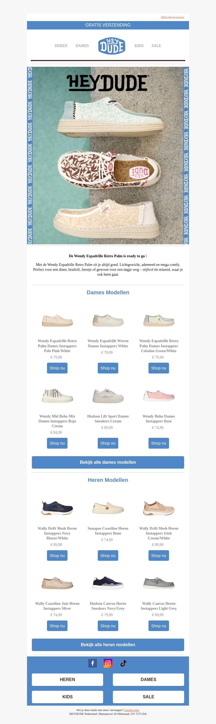Click the Hudson Lift Sport Cream thumbnail

coord(108,396)
